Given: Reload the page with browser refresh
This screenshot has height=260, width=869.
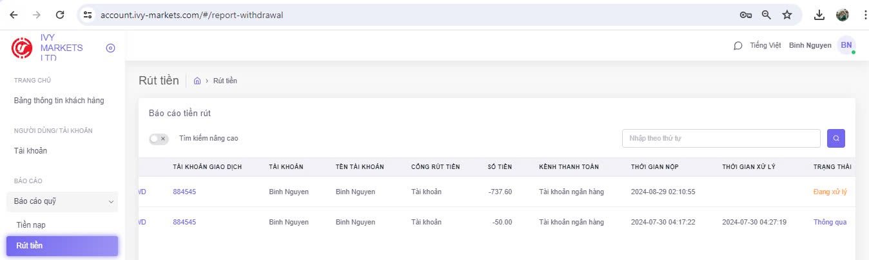Looking at the screenshot, I should (x=60, y=14).
